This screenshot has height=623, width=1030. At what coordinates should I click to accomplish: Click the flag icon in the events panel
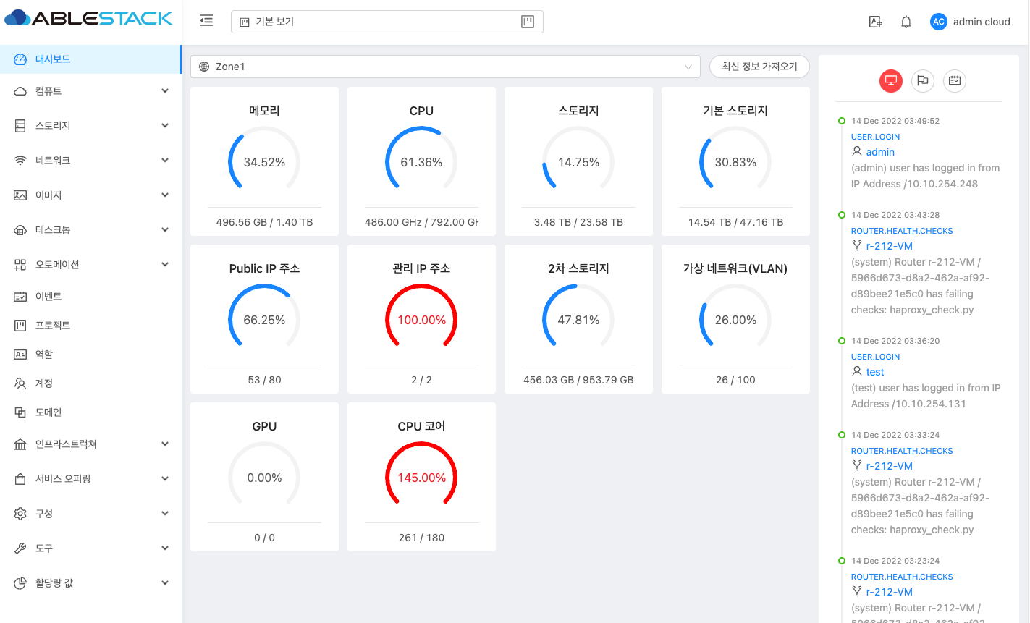922,81
